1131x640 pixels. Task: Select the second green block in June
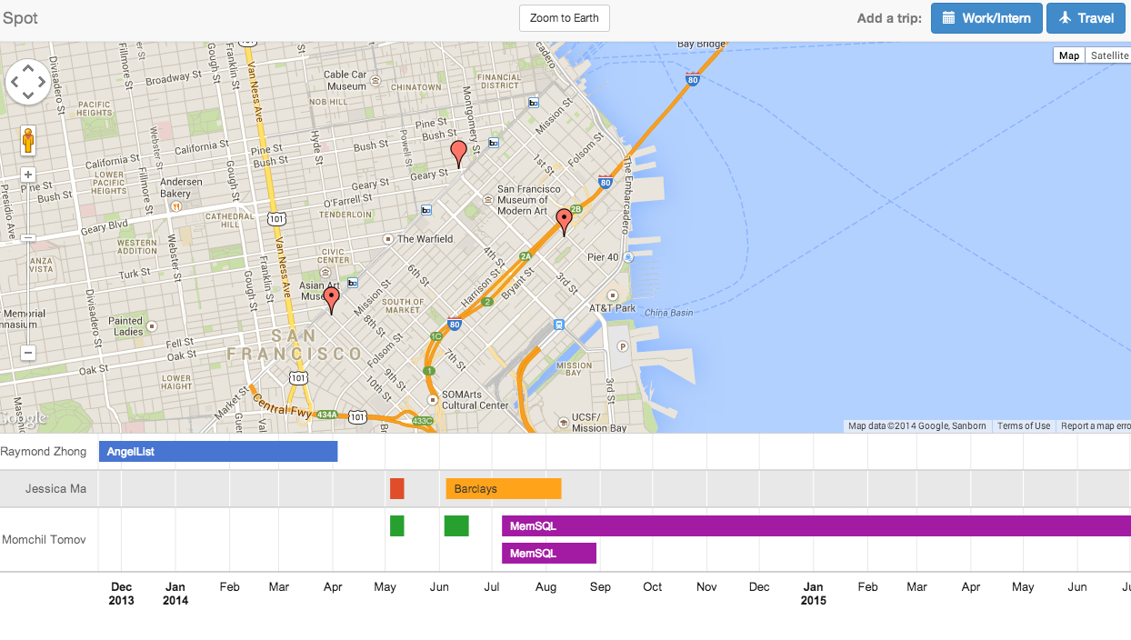456,526
